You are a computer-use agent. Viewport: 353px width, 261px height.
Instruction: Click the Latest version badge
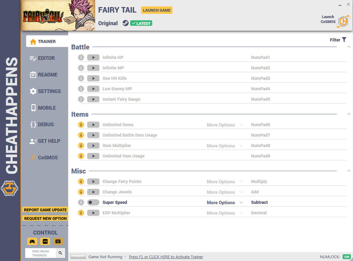(x=141, y=23)
